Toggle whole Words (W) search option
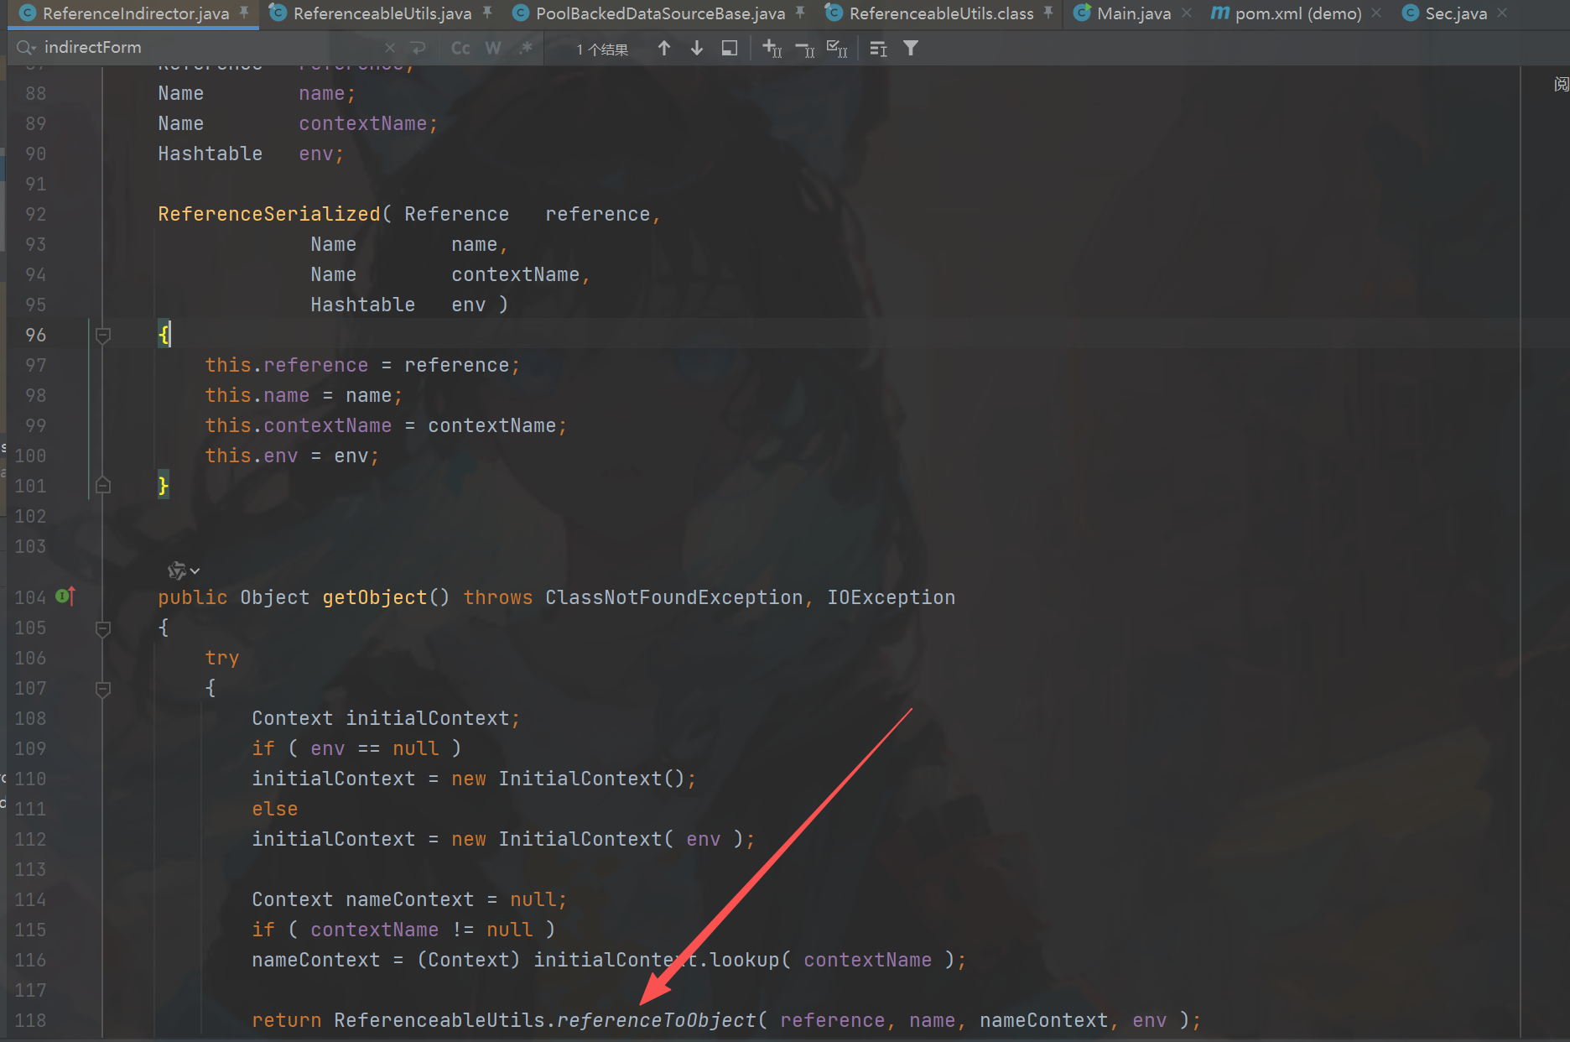Viewport: 1570px width, 1042px height. pos(493,49)
